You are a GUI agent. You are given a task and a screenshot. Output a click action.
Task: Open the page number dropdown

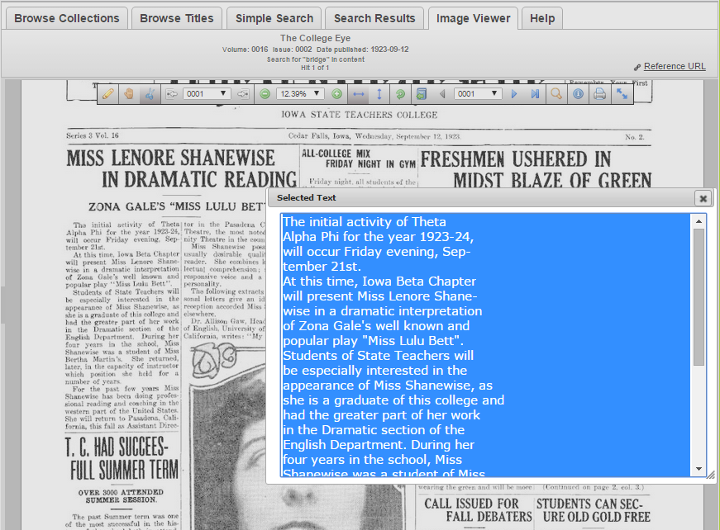478,93
